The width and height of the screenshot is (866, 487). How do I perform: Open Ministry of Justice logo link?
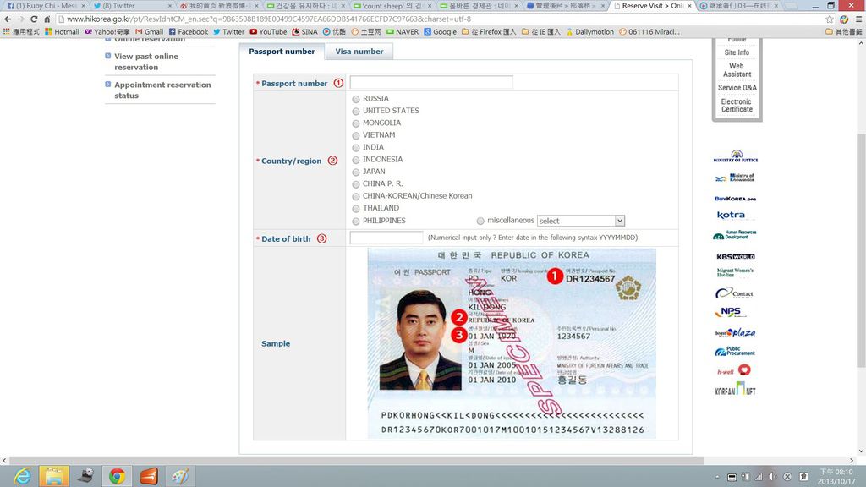click(736, 156)
